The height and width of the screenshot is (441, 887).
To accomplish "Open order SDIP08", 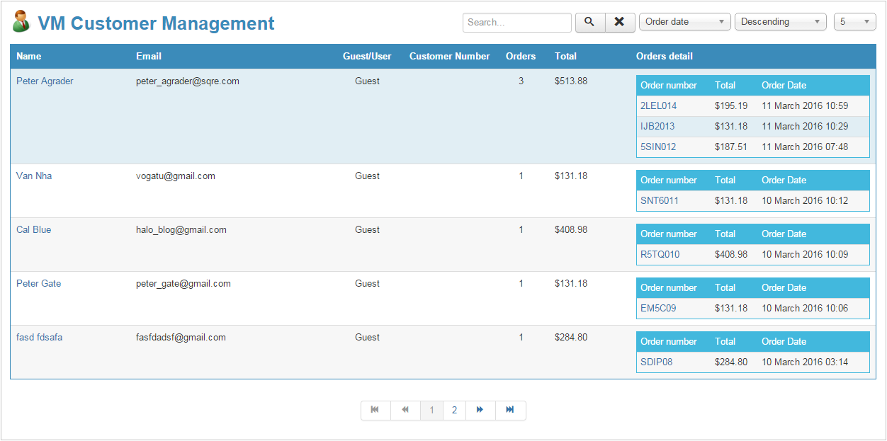I will (657, 362).
